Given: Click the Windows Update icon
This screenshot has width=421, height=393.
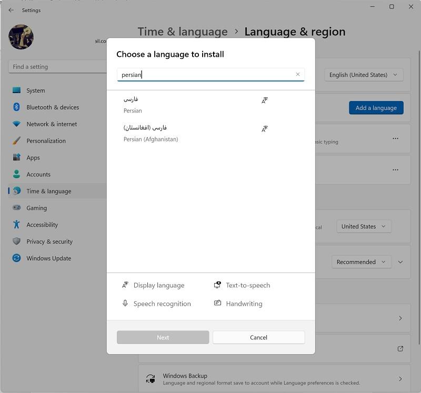Looking at the screenshot, I should (17, 258).
